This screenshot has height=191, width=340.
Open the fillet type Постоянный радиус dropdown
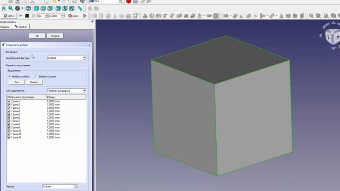click(66, 91)
